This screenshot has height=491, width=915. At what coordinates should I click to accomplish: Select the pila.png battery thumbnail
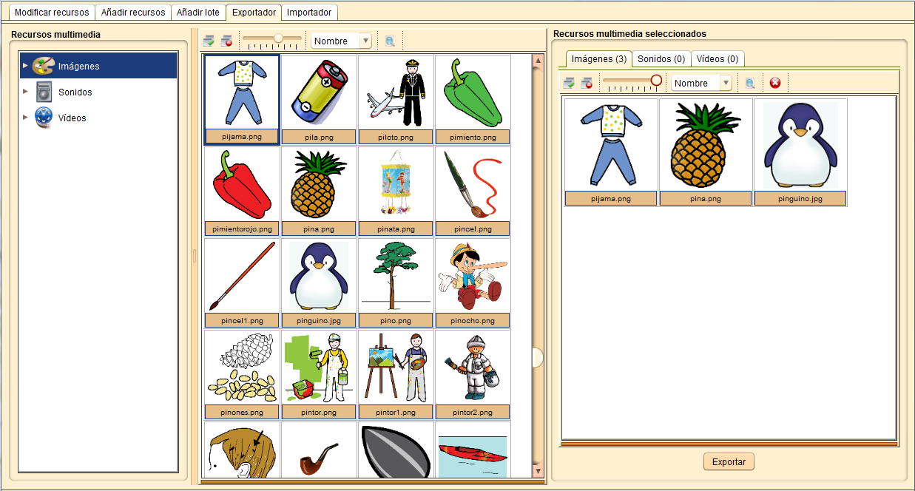pos(319,100)
